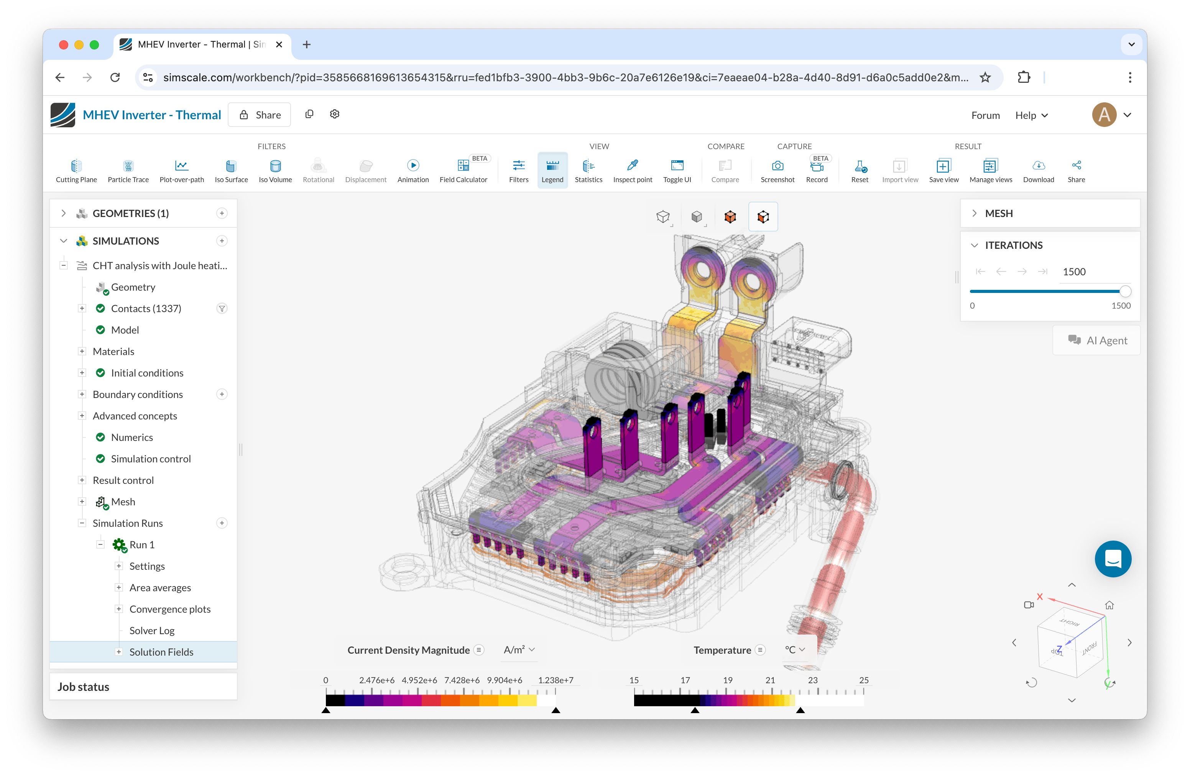The height and width of the screenshot is (776, 1190).
Task: Toggle camera projection icon near orientation cube
Action: click(1029, 605)
